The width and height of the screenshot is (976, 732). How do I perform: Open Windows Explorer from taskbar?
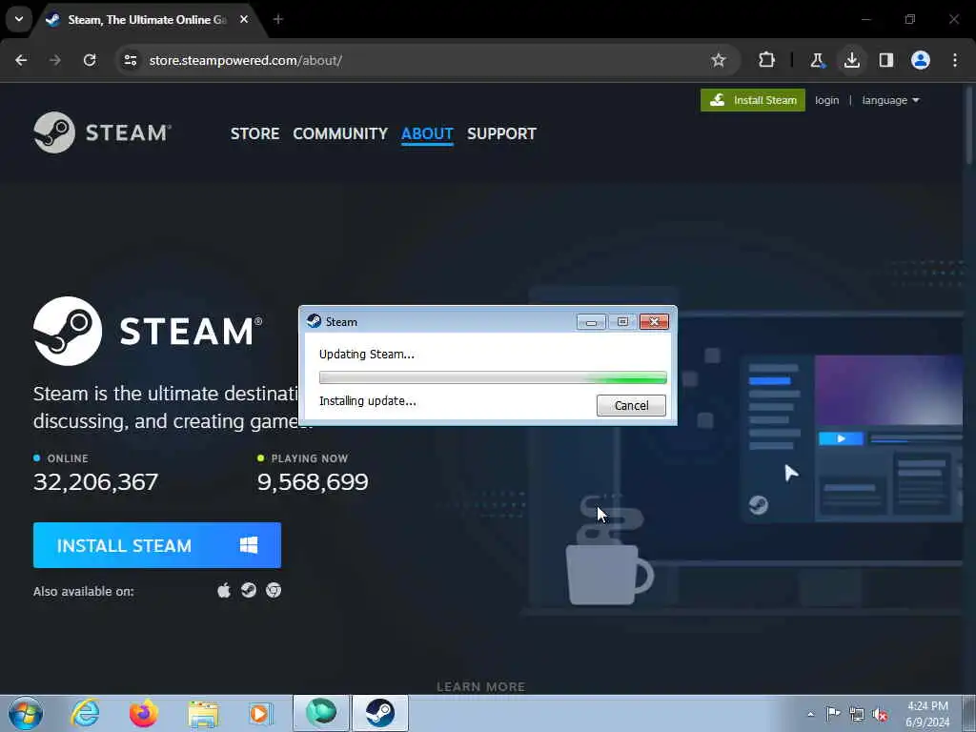203,713
